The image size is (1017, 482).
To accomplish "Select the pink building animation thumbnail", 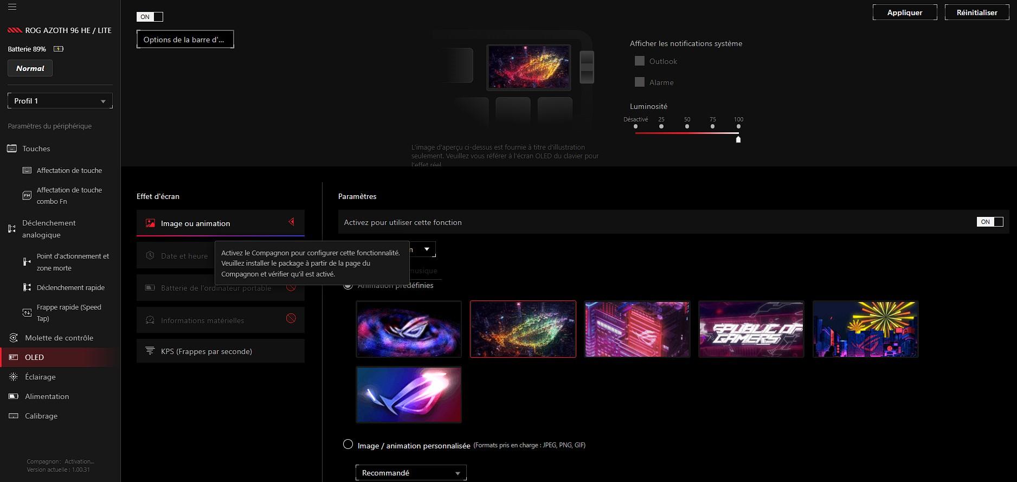I will click(637, 329).
